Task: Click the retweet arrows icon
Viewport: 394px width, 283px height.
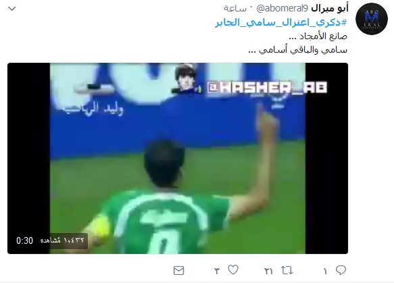Action: (287, 270)
